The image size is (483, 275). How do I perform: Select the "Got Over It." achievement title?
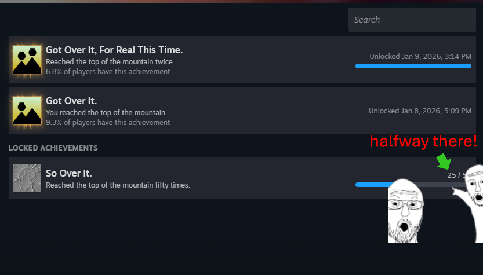pos(71,101)
